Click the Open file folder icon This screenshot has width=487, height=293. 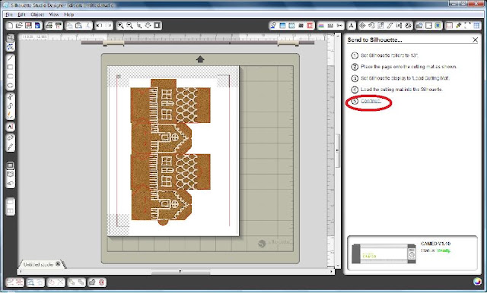[19, 25]
